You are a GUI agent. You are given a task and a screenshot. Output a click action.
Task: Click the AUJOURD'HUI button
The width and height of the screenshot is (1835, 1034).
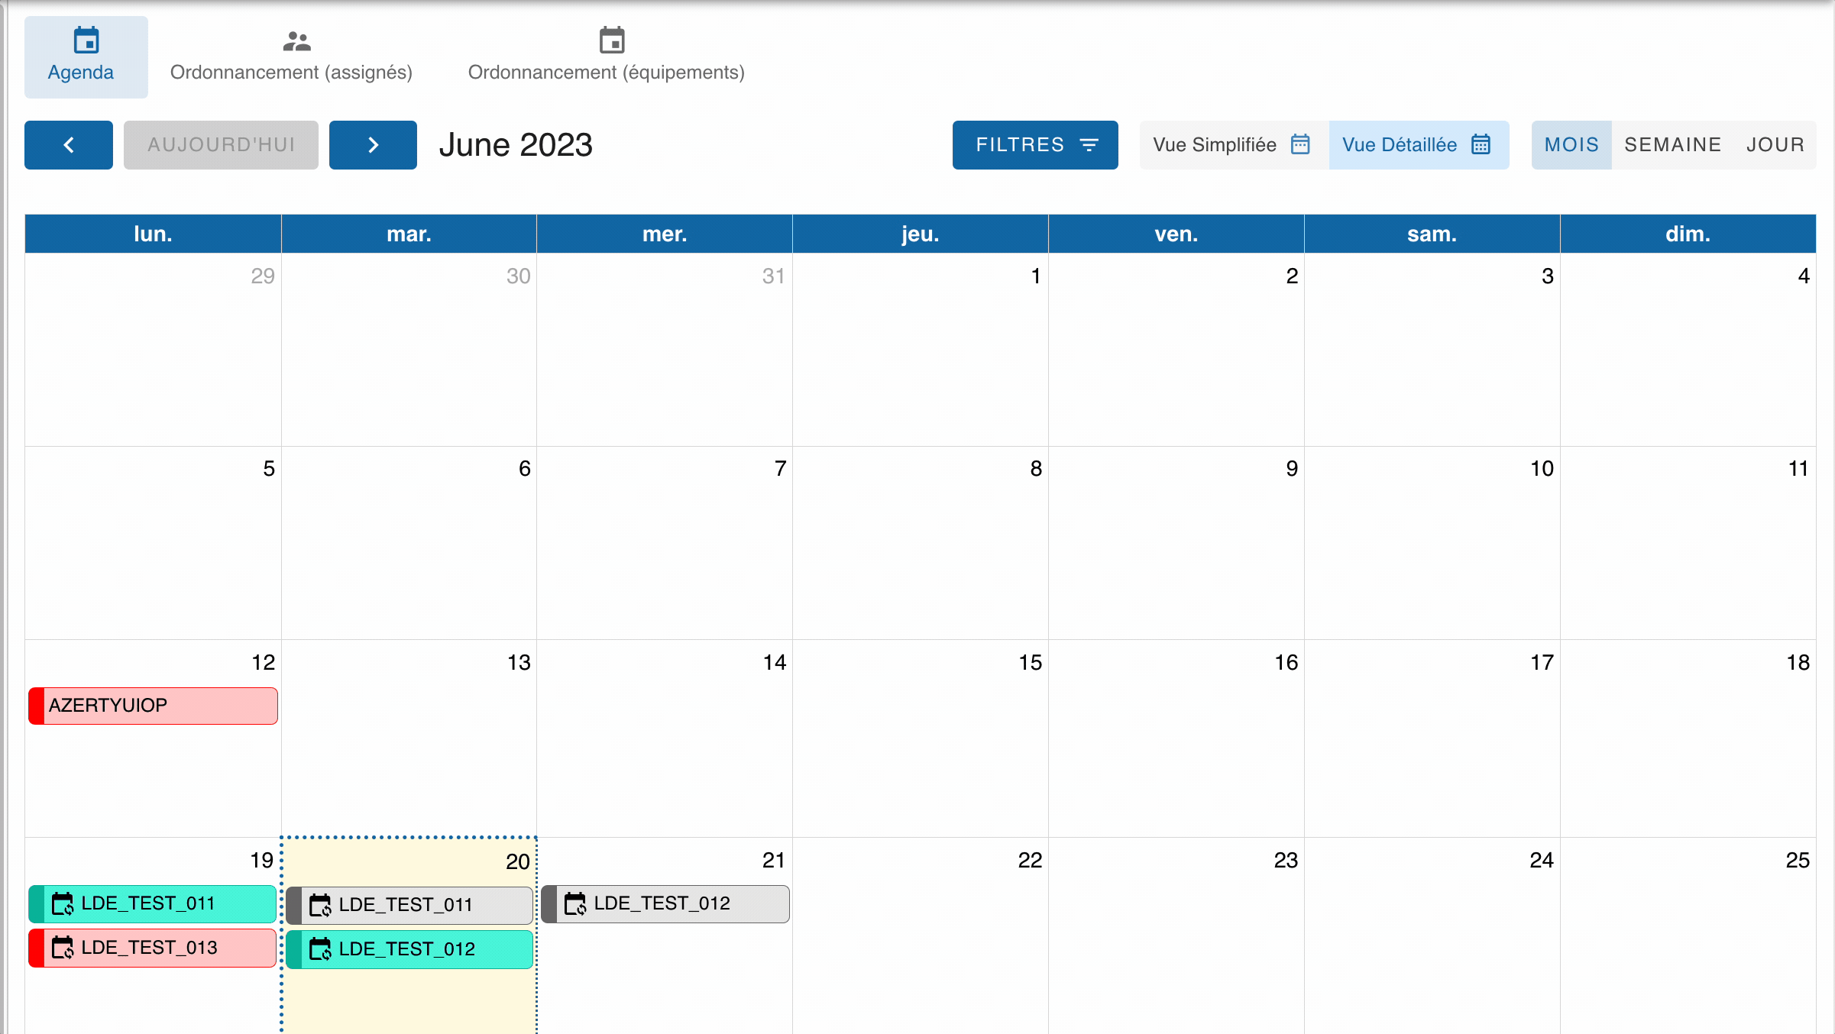[221, 145]
